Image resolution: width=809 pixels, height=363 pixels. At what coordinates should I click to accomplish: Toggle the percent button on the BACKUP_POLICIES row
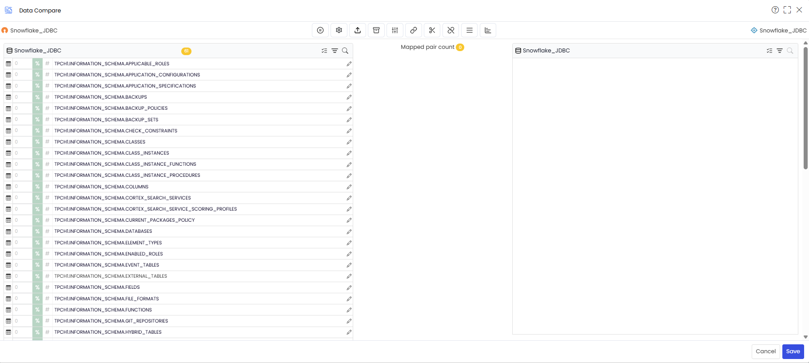tap(37, 108)
